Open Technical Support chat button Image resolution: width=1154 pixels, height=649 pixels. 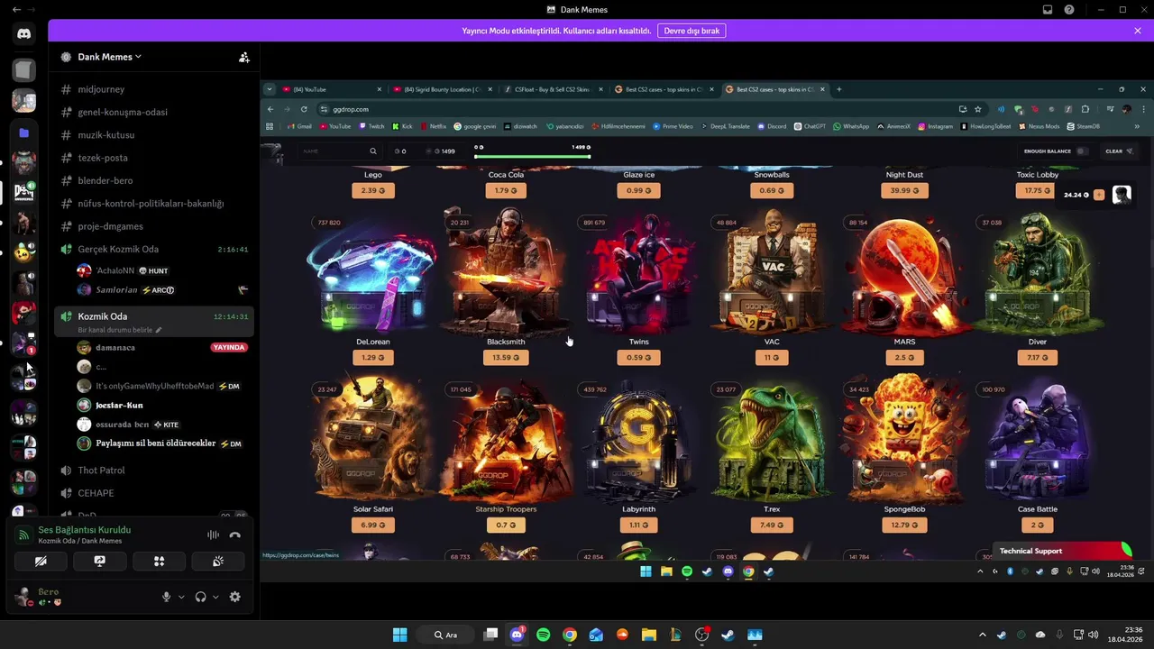[1062, 551]
